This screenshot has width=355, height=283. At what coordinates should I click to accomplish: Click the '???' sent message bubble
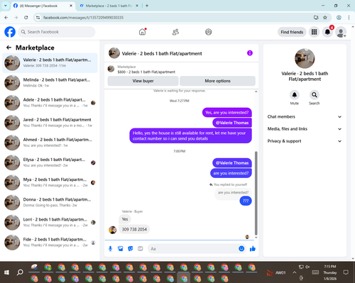(x=246, y=201)
